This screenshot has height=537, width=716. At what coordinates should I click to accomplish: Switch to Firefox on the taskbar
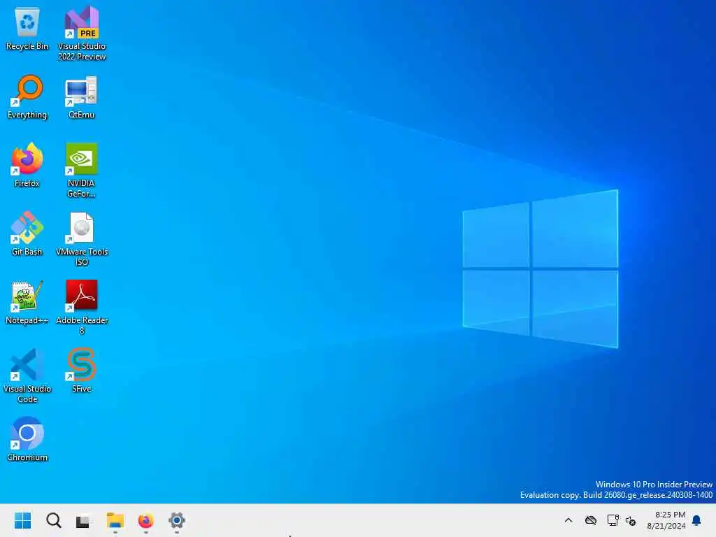(145, 520)
